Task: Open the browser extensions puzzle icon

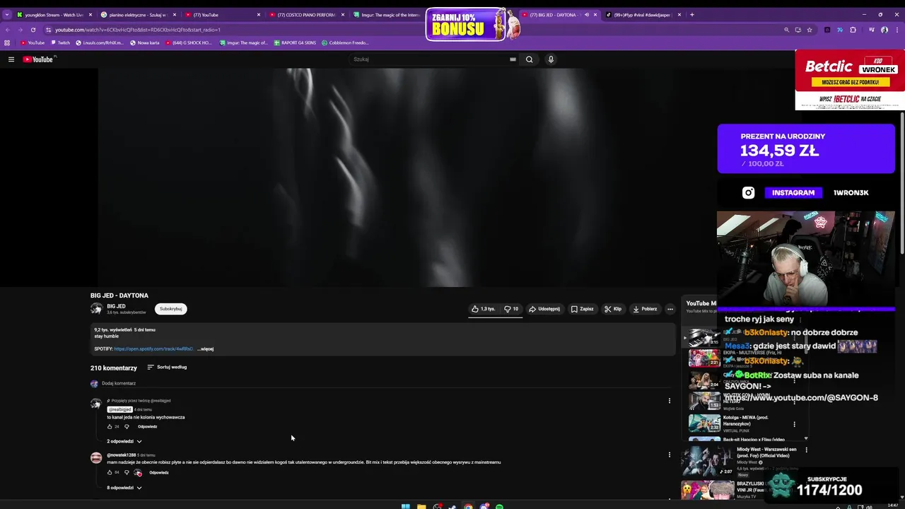Action: click(853, 30)
